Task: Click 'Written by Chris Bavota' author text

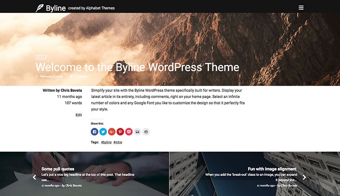Action: tap(62, 91)
